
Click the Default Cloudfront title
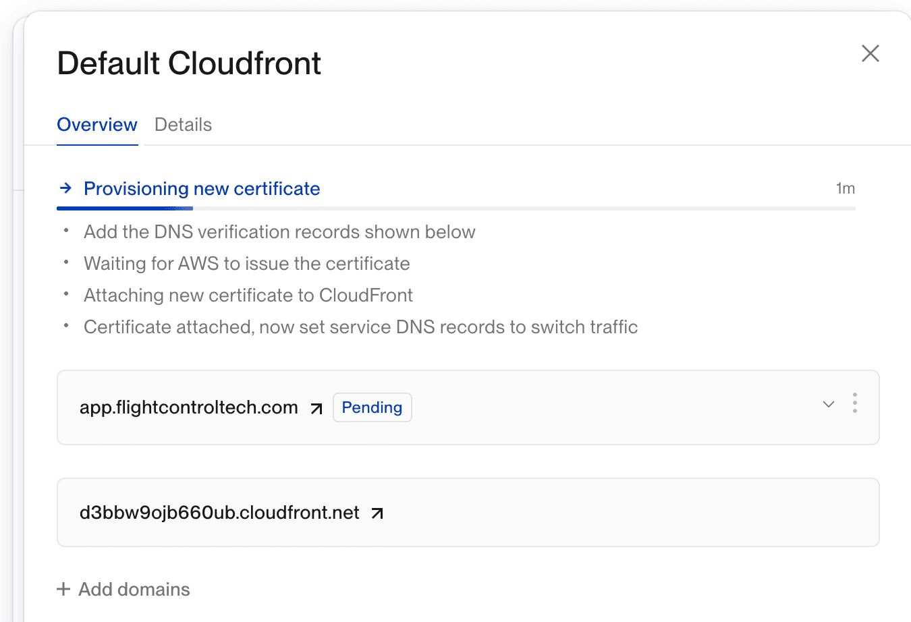[189, 63]
